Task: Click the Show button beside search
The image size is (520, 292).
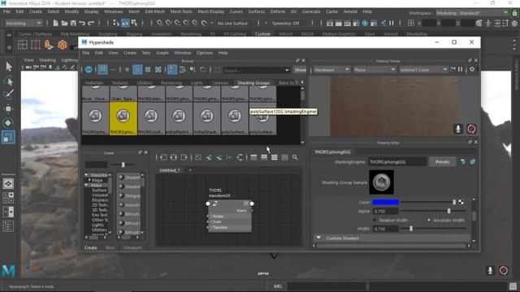Action: point(300,70)
